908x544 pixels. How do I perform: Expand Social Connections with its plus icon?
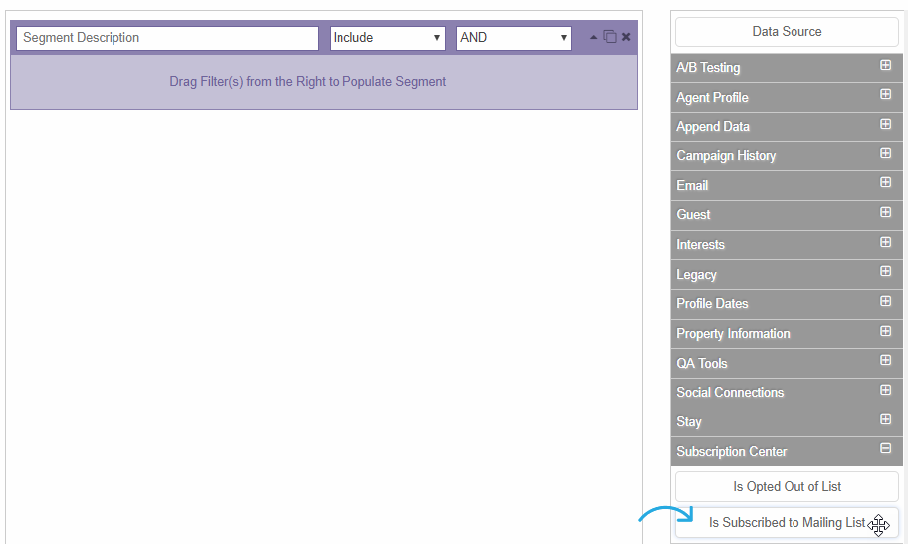[885, 390]
